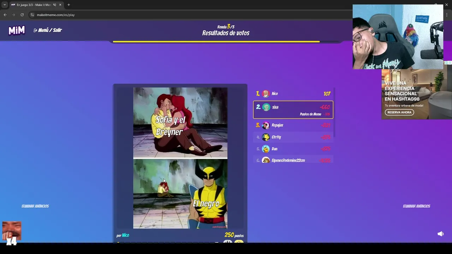Click the Hashtag98 ad headline text
The image size is (452, 254).
402,91
